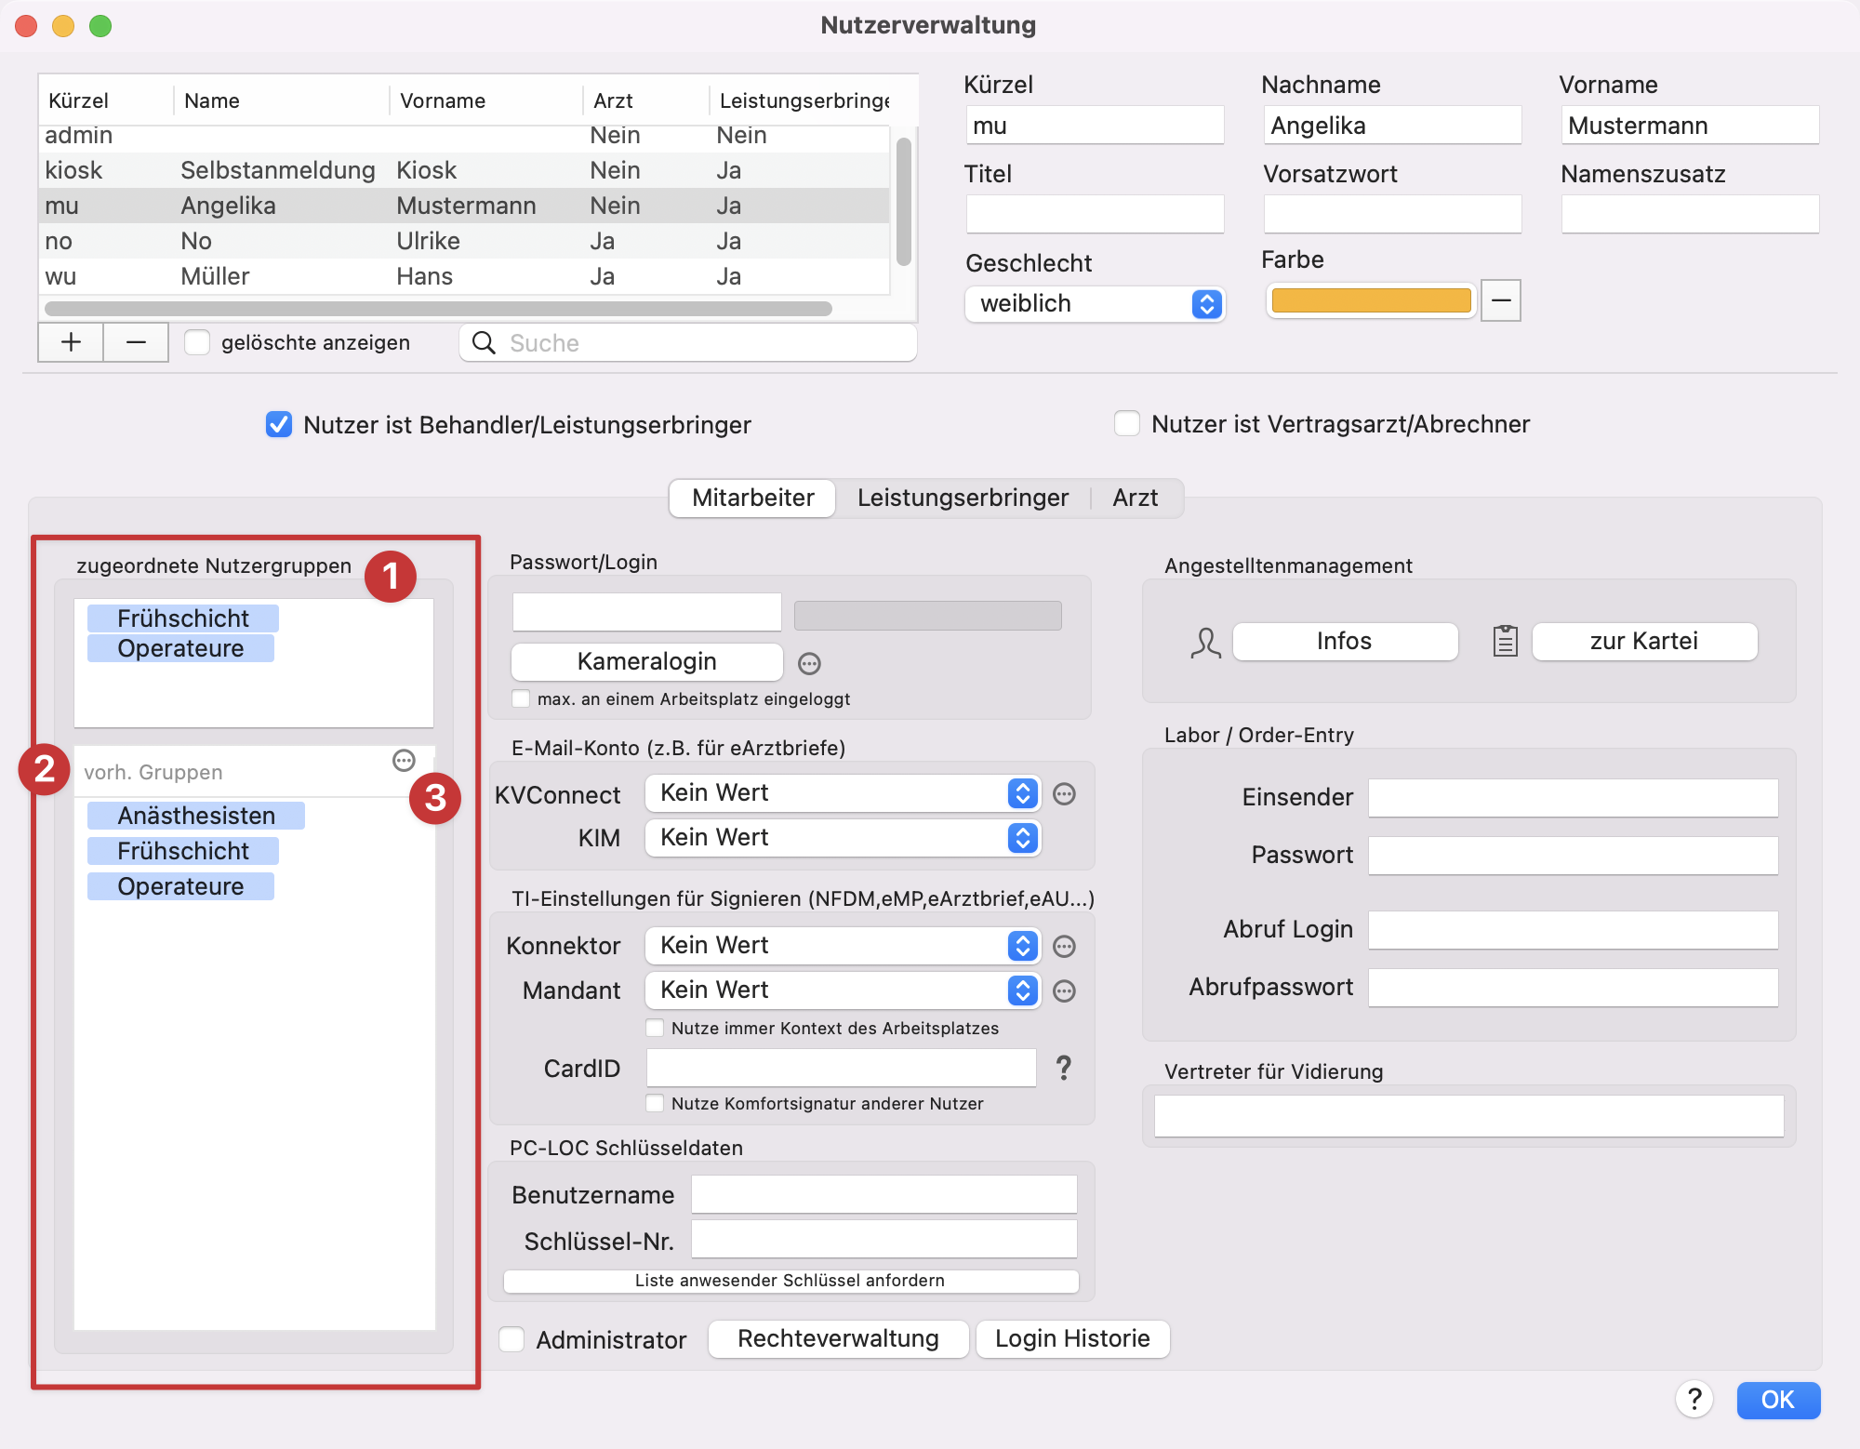Click Liste anwesender Schlüssel anfordern
Screen dimensions: 1860x1449
pos(790,1281)
